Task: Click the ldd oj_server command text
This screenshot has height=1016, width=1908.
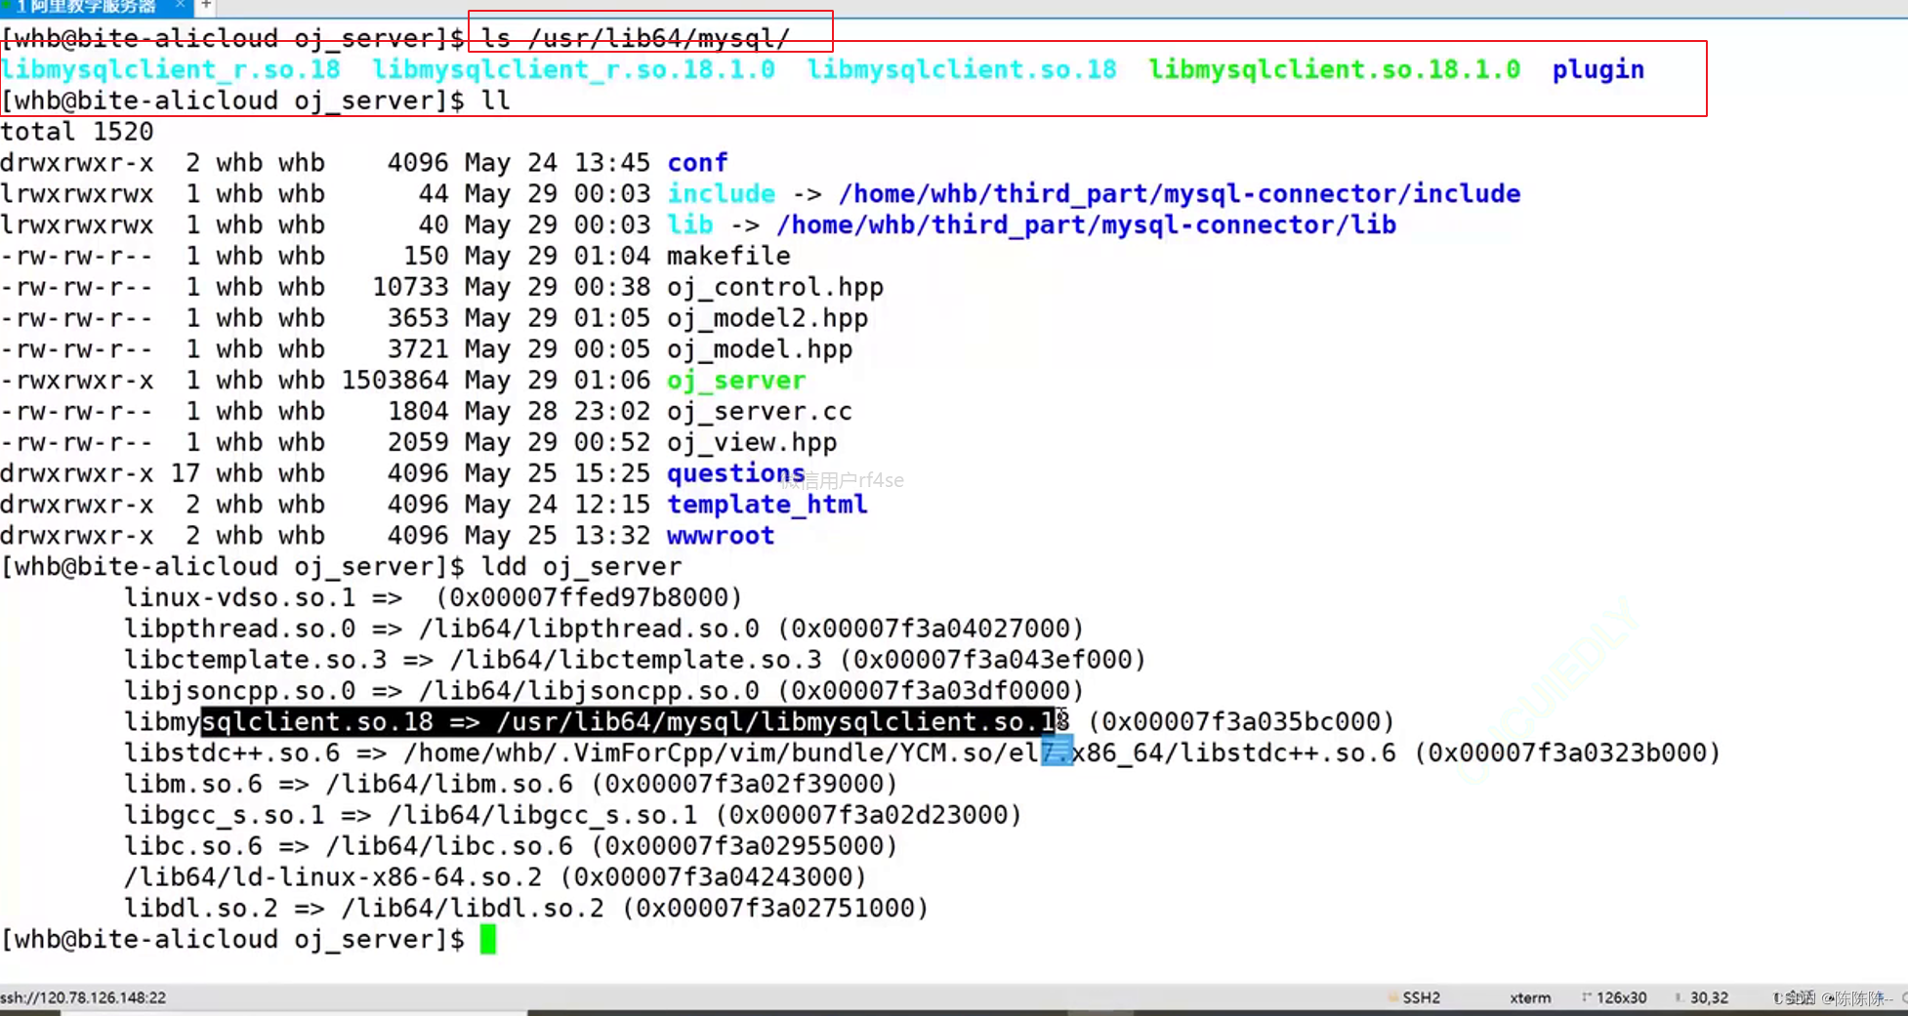Action: point(581,567)
